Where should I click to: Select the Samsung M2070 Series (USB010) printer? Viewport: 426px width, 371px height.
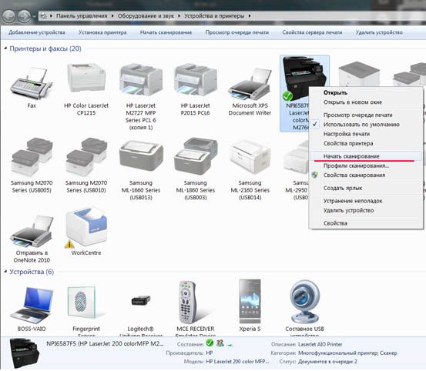[86, 158]
